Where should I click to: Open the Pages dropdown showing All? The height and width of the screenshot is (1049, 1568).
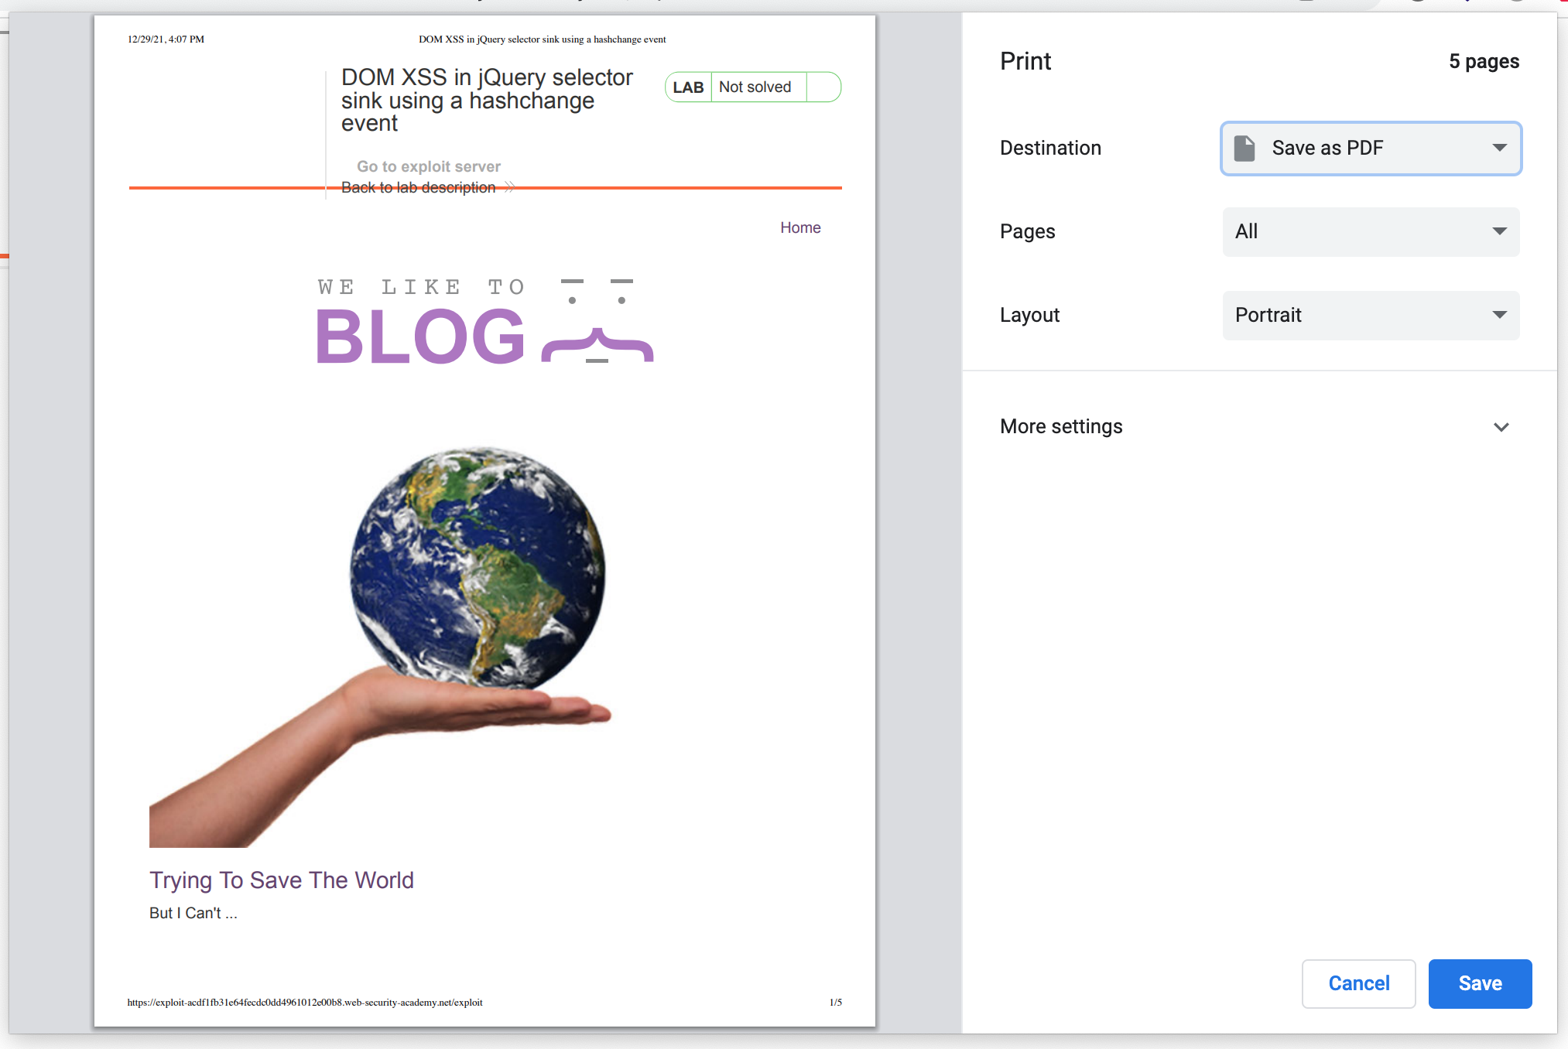pyautogui.click(x=1370, y=231)
